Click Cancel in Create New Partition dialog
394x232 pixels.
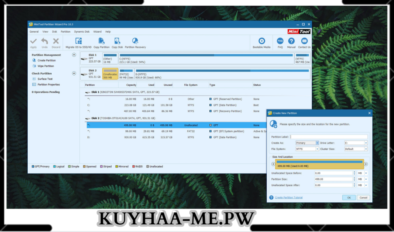coord(363,197)
